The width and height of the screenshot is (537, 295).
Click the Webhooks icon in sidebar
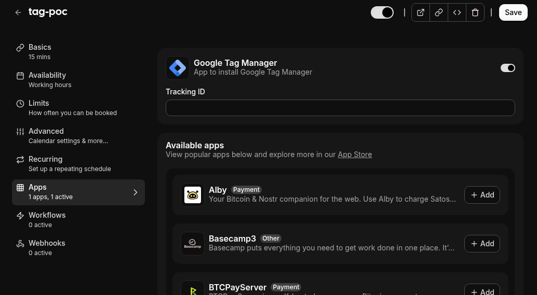pos(20,244)
